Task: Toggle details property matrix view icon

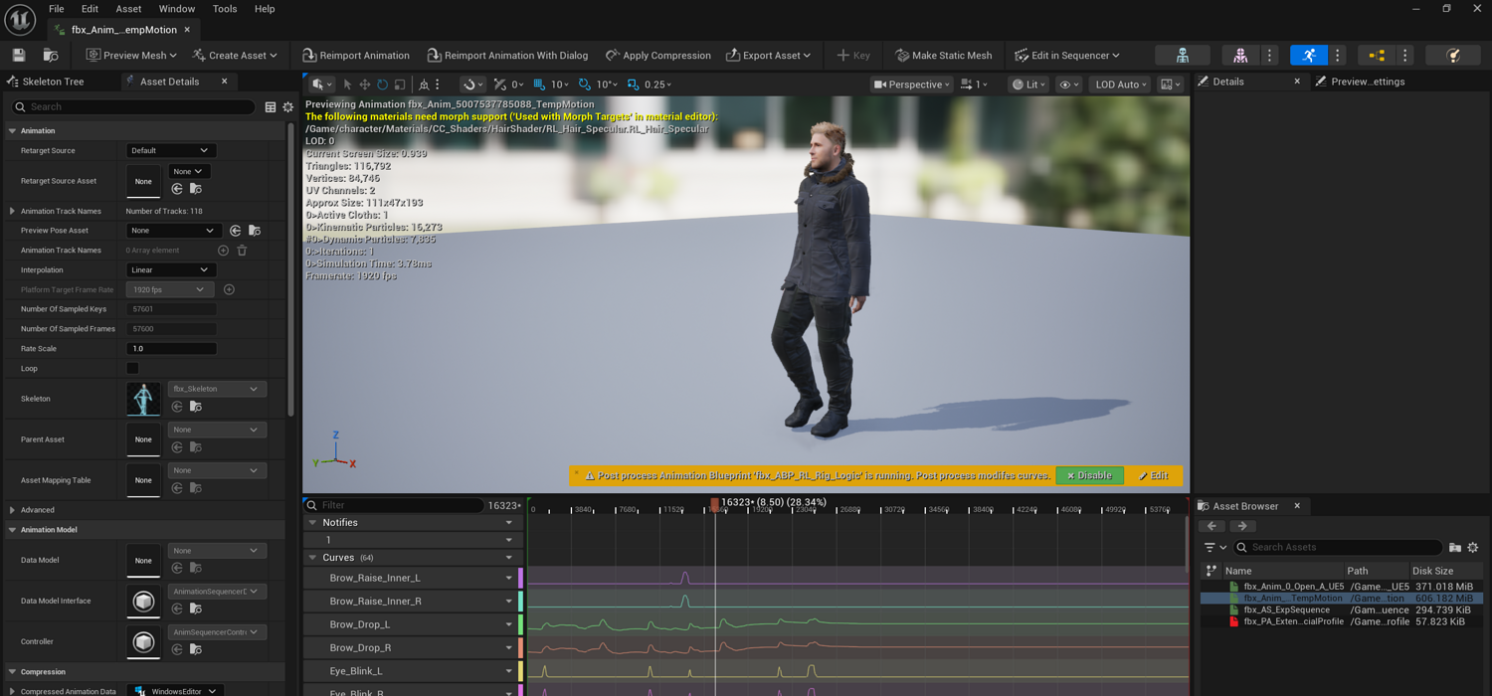Action: pyautogui.click(x=271, y=106)
